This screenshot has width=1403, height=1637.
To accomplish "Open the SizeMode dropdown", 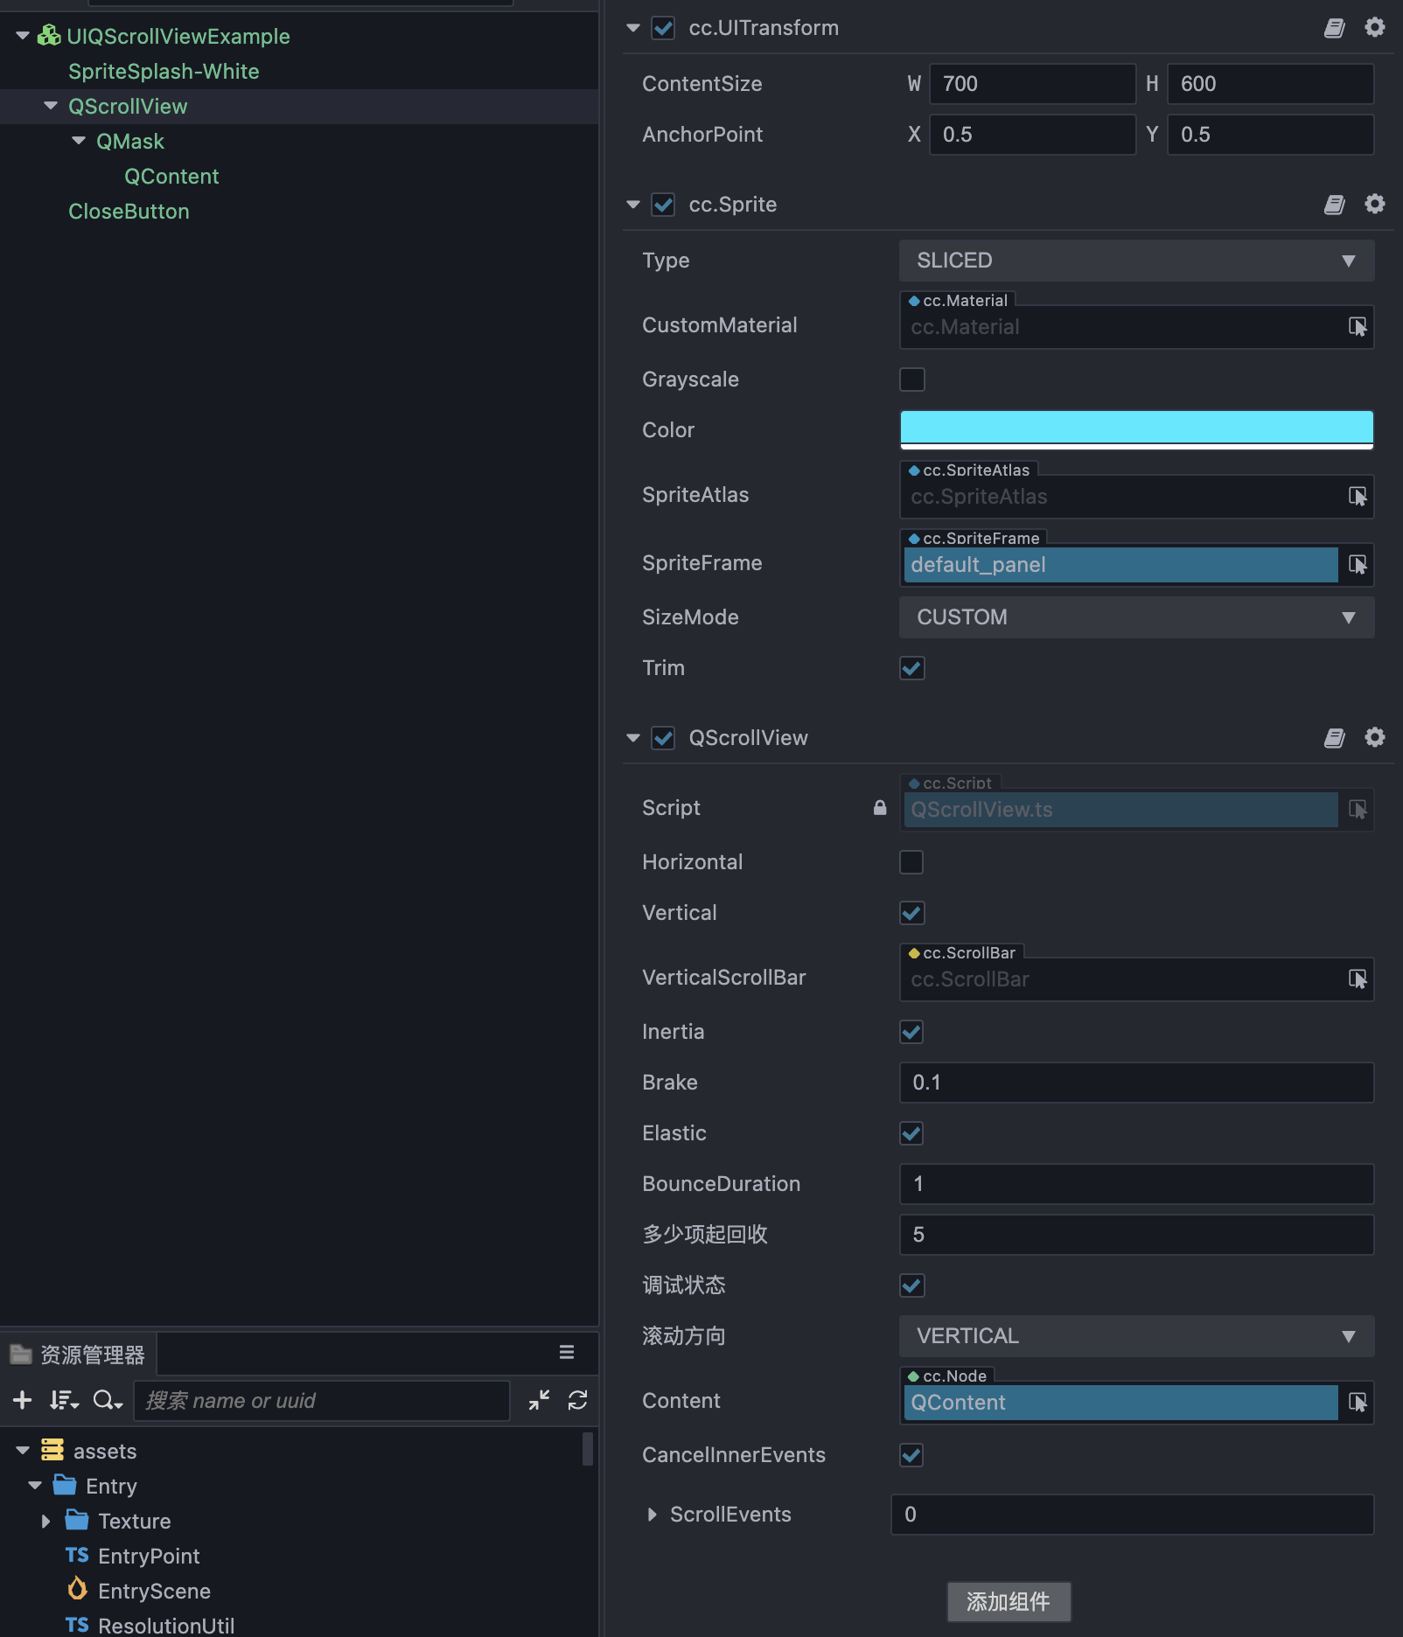I will click(1135, 617).
